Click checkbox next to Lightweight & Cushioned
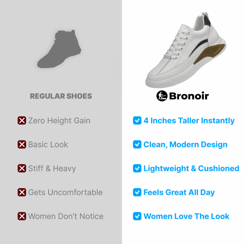Screen dimensions: 244x244 pyautogui.click(x=137, y=168)
